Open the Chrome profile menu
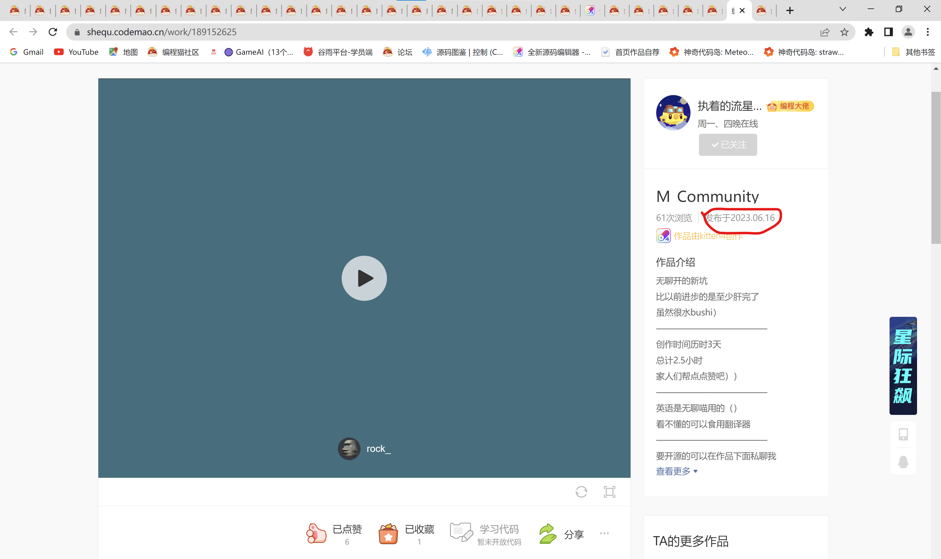 [x=908, y=32]
